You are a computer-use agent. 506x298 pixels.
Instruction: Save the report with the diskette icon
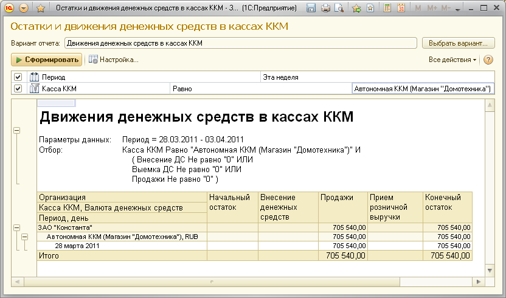click(311, 8)
